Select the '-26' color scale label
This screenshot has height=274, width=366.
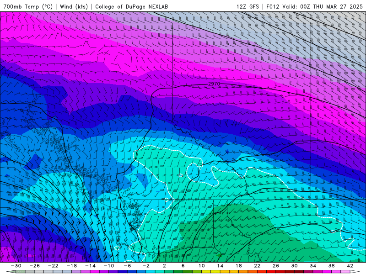pyautogui.click(x=35, y=266)
